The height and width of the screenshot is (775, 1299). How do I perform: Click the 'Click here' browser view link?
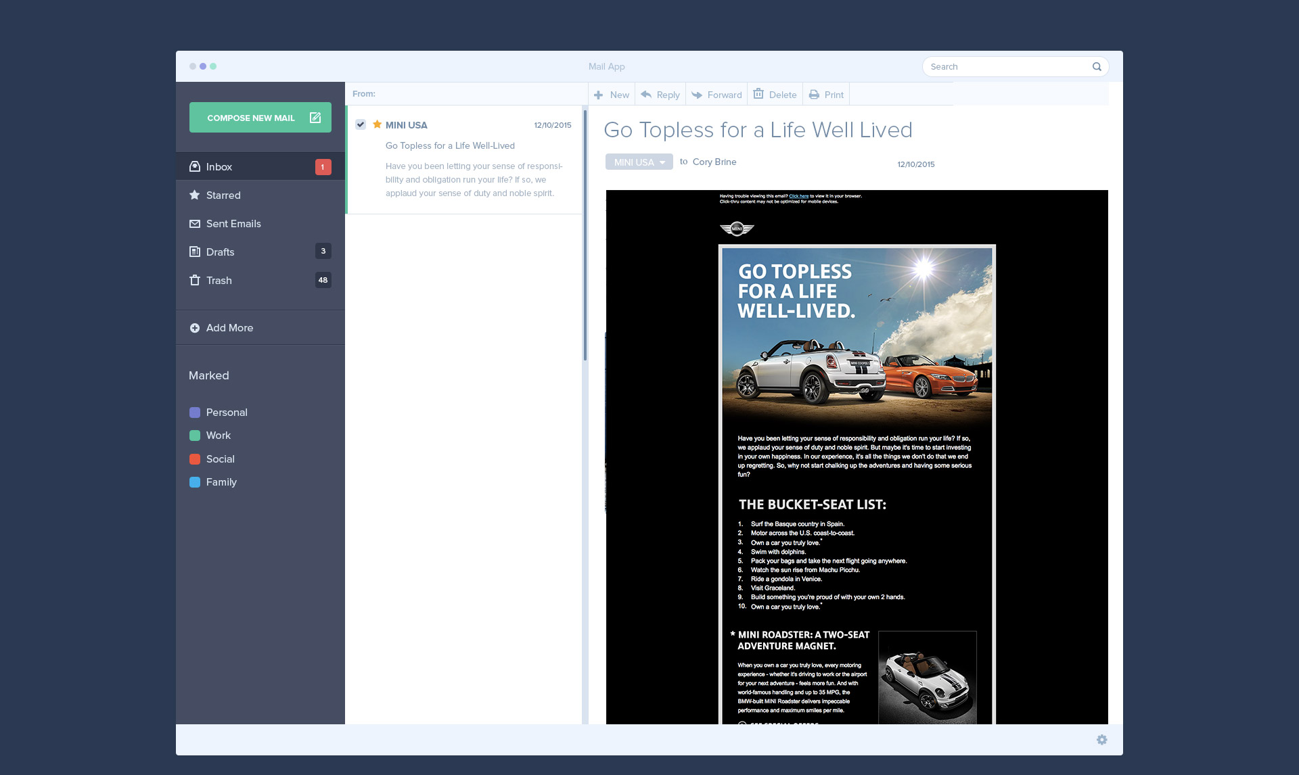798,196
